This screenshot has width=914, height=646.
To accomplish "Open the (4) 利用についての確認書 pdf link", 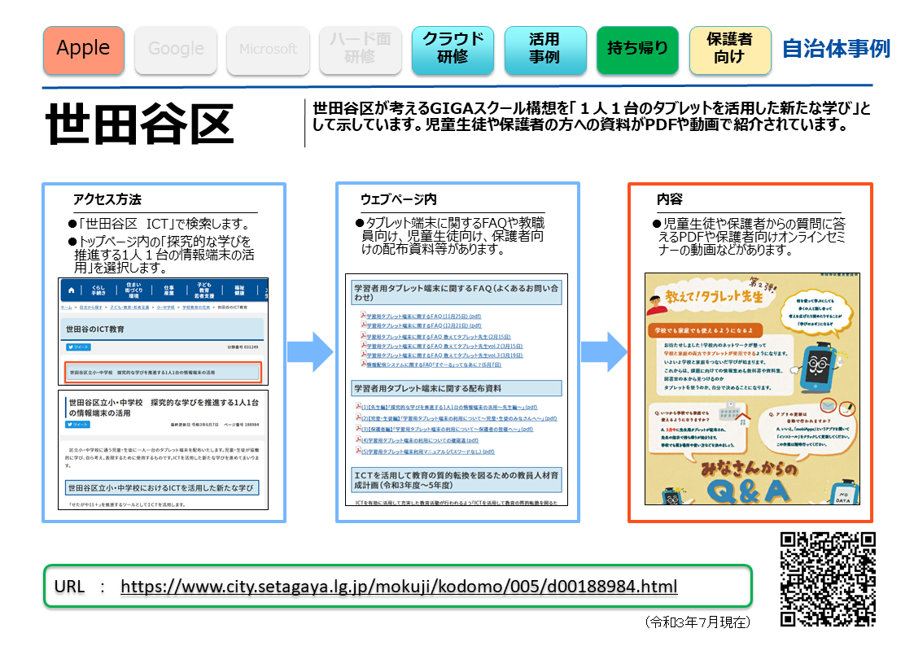I will pyautogui.click(x=420, y=441).
